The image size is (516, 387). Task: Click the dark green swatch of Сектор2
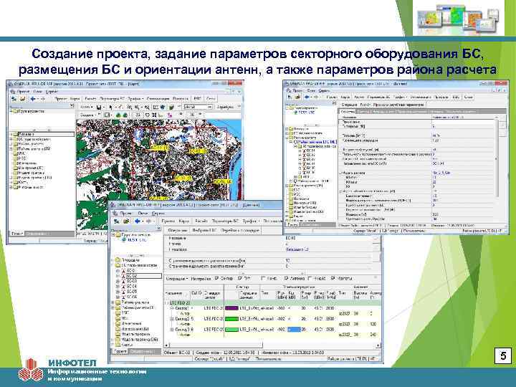coord(231,319)
